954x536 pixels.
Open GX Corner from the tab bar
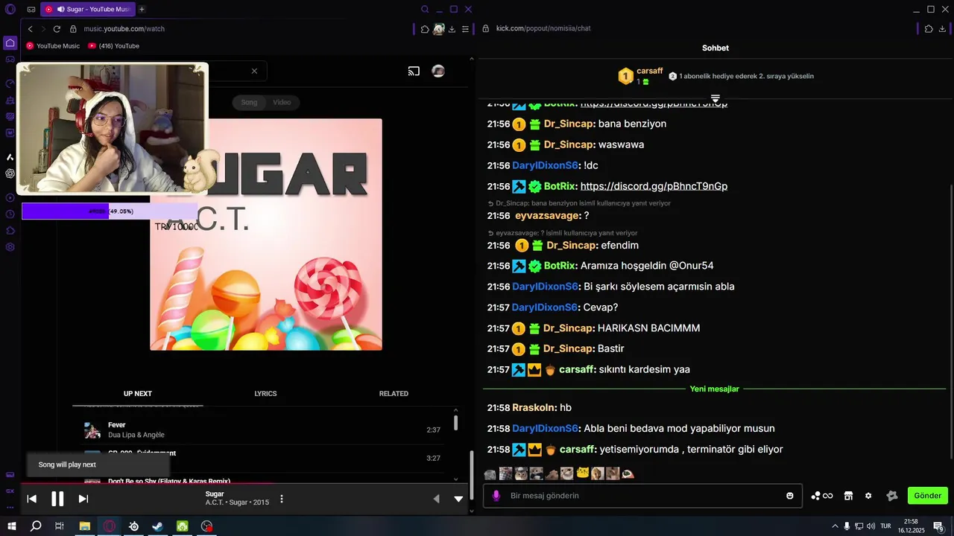(31, 9)
